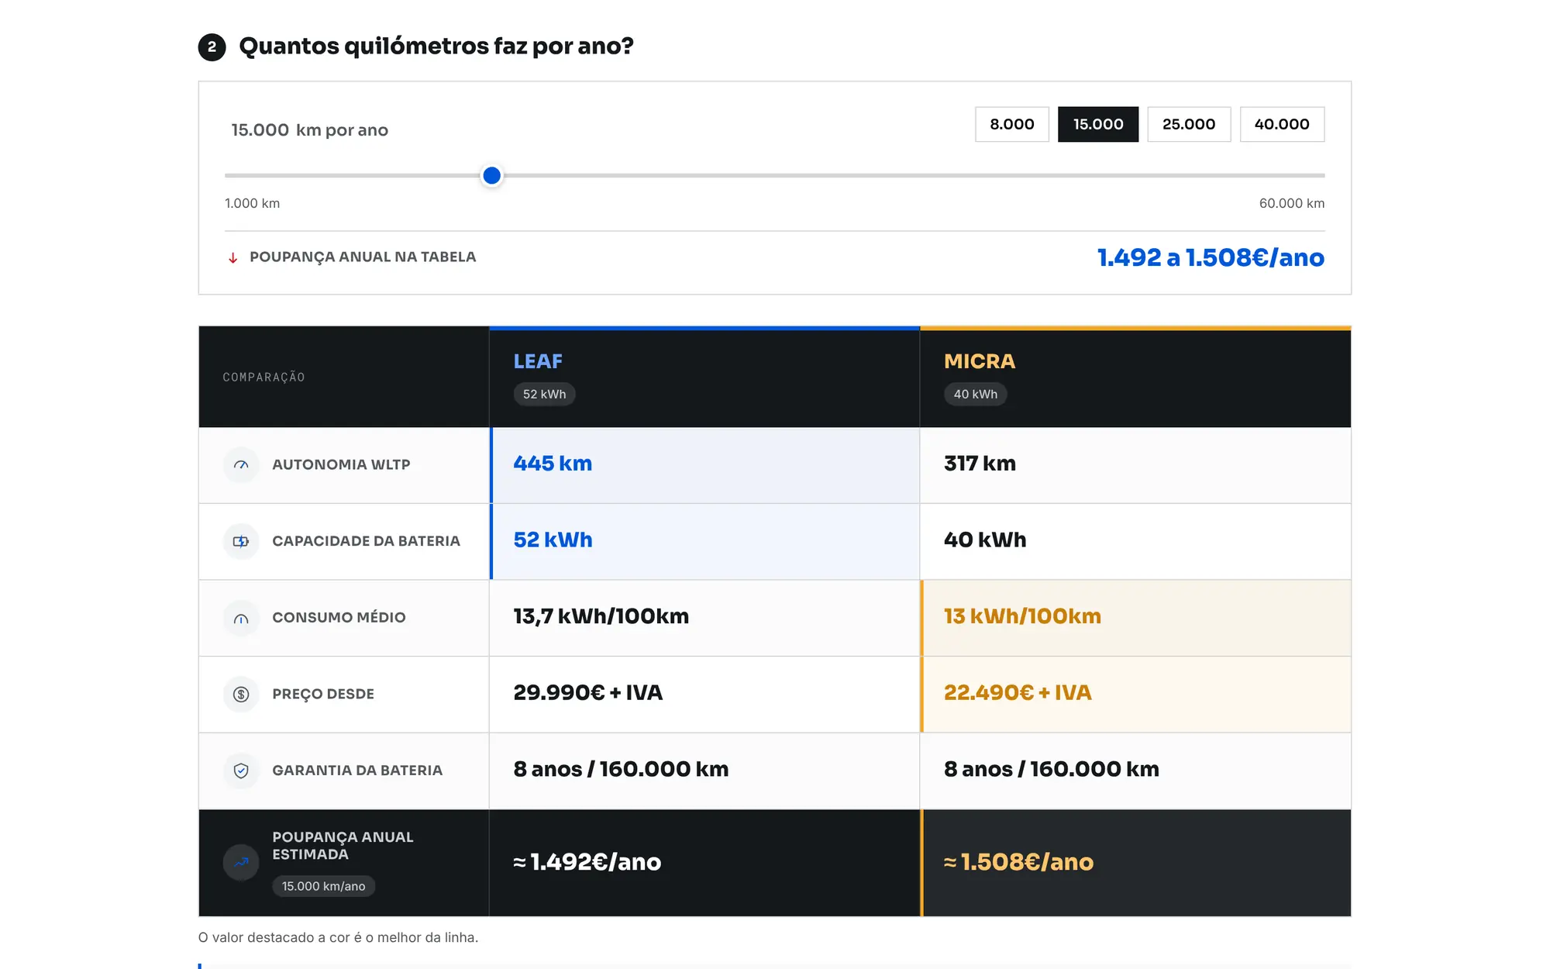Viewport: 1550px width, 969px height.
Task: Click the 22.490€ + IVA price
Action: pyautogui.click(x=1018, y=693)
